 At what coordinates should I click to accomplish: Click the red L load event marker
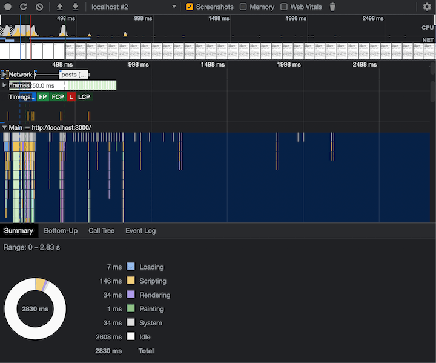[71, 97]
